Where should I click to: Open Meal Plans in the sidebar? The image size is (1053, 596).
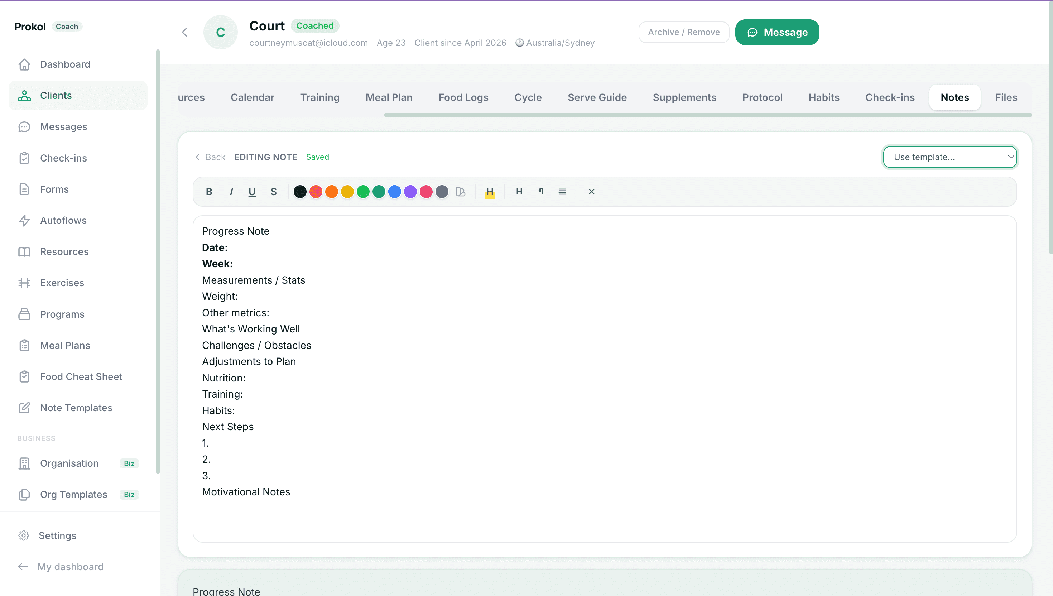(78, 346)
